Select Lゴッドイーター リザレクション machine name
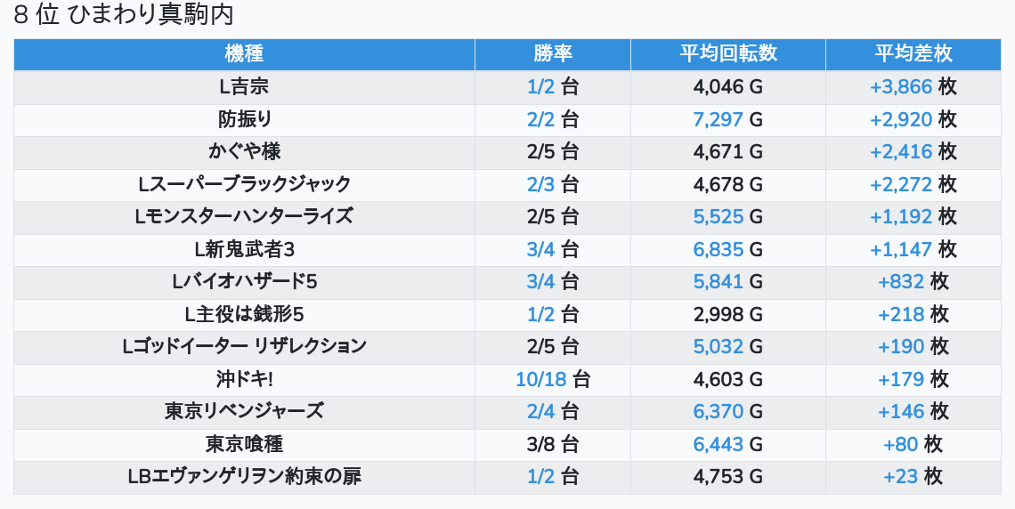Image resolution: width=1015 pixels, height=509 pixels. [244, 346]
